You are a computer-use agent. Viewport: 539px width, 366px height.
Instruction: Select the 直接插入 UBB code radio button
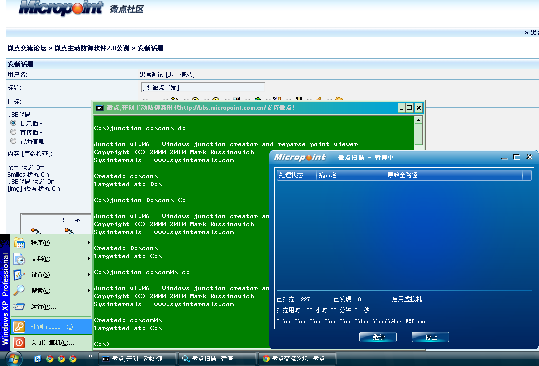pos(13,132)
